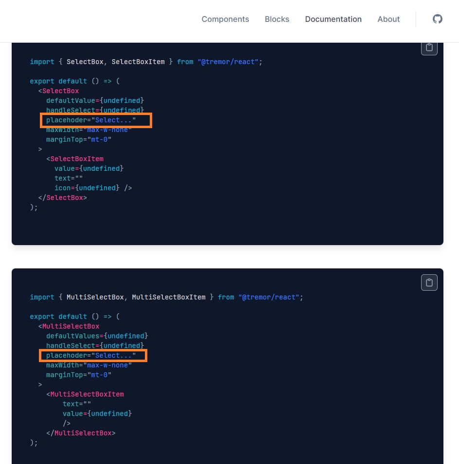The height and width of the screenshot is (464, 459).
Task: Click the opening <SelectBox tag
Action: tap(58, 91)
